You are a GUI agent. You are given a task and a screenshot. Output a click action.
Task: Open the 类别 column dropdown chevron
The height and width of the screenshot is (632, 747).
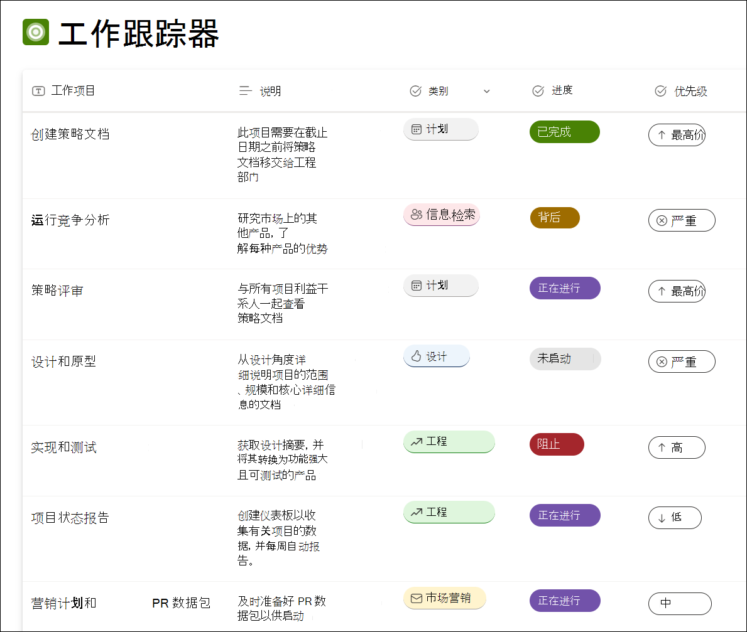[486, 92]
